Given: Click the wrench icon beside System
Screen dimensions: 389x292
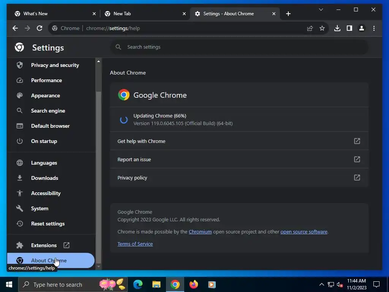Looking at the screenshot, I should [x=20, y=209].
